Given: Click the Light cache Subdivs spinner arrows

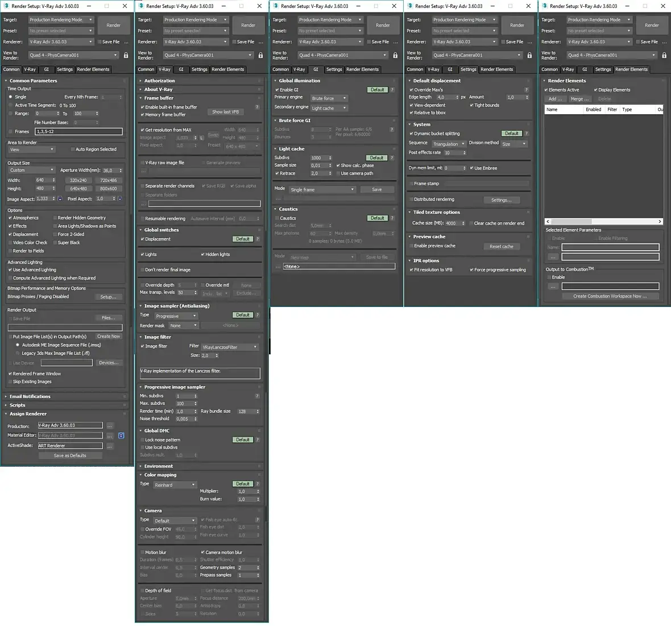Looking at the screenshot, I should click(x=330, y=158).
